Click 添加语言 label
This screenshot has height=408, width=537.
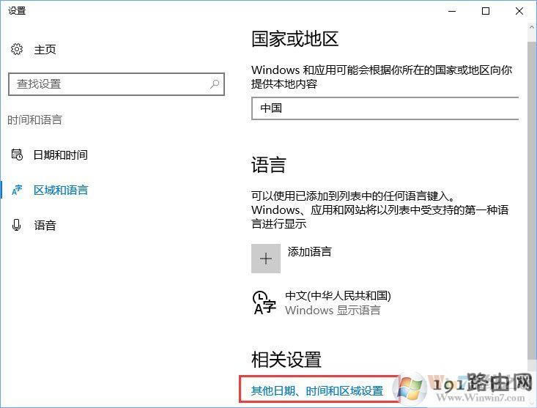pos(310,251)
